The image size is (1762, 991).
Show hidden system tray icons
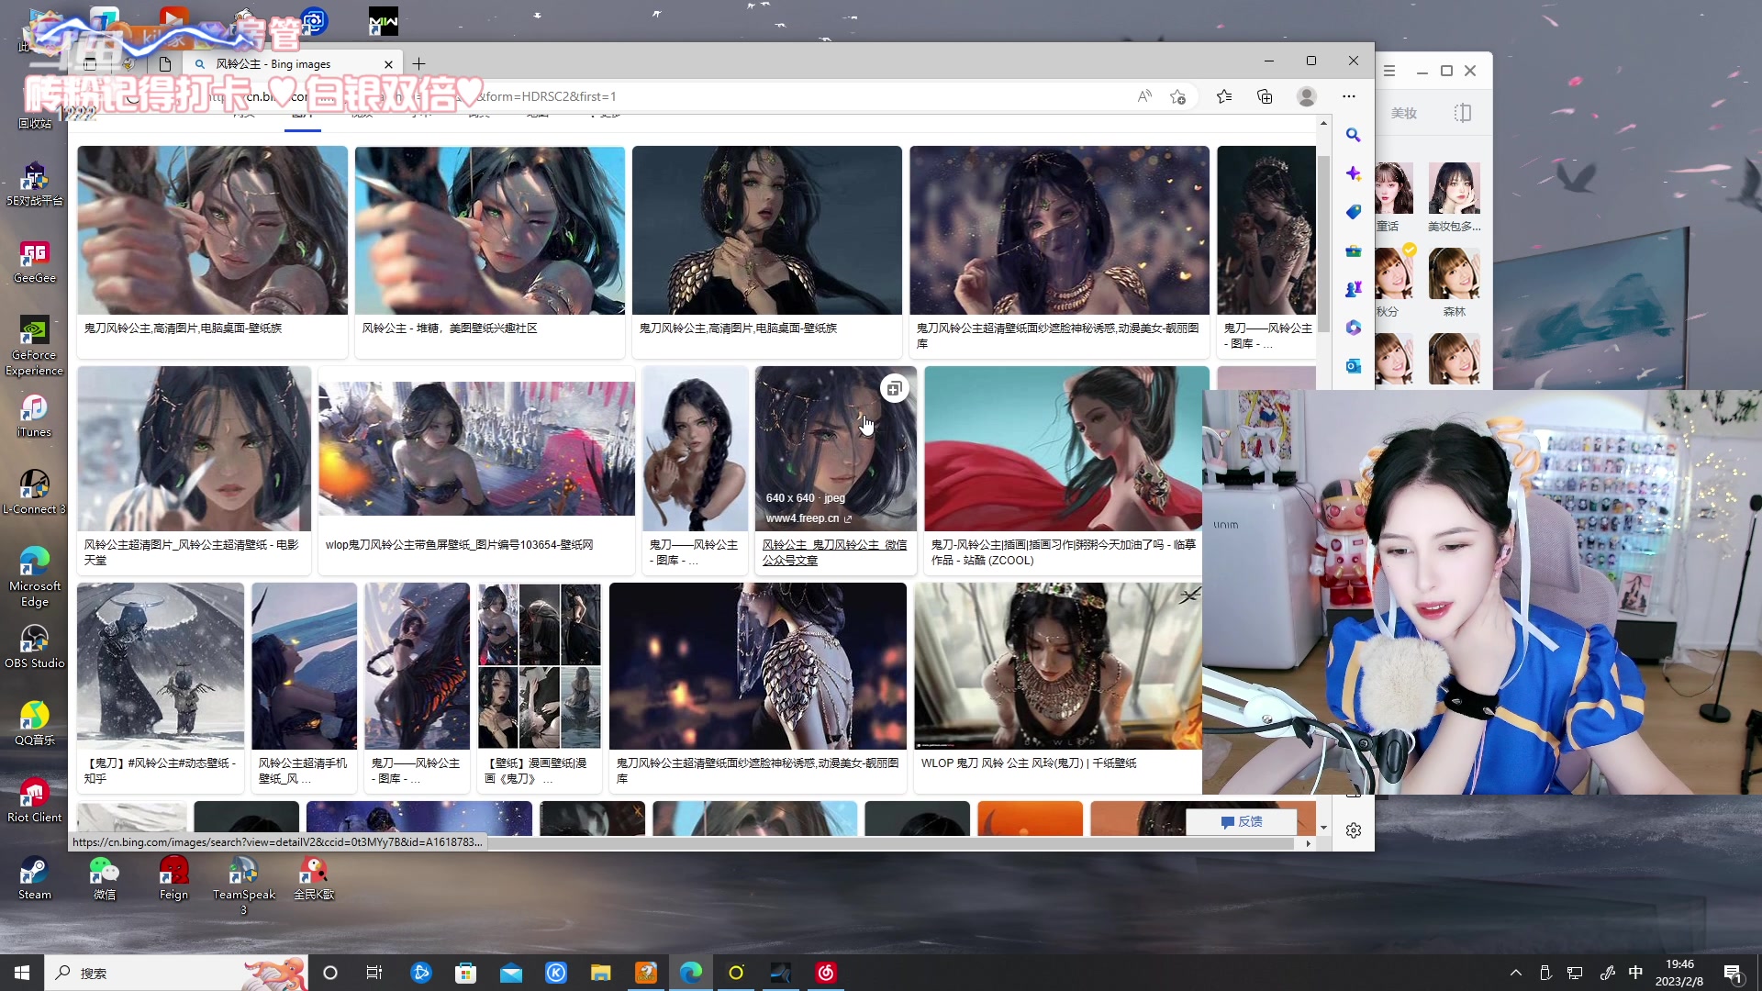pos(1516,973)
